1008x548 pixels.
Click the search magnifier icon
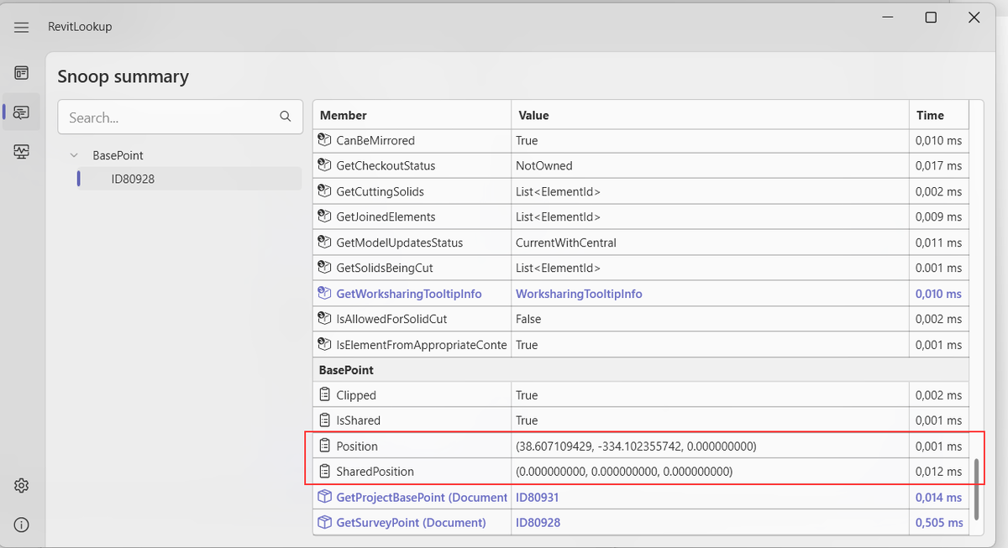click(286, 117)
